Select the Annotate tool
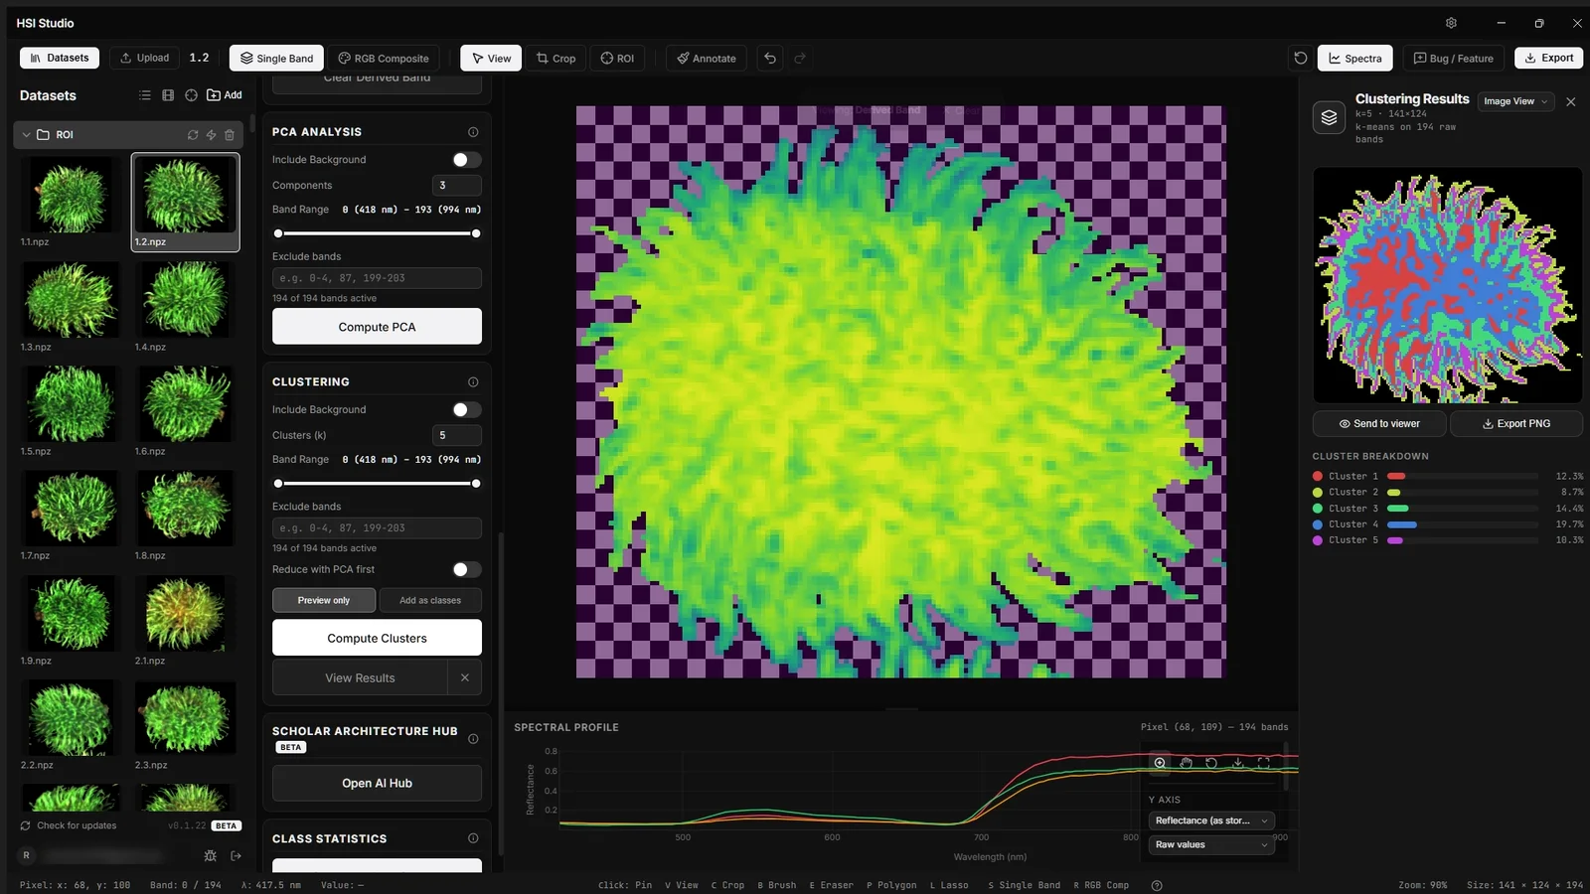The height and width of the screenshot is (894, 1590). 707,58
